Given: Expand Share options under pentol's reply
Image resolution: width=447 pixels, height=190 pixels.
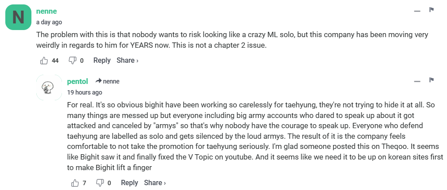Looking at the screenshot, I should pos(155,182).
